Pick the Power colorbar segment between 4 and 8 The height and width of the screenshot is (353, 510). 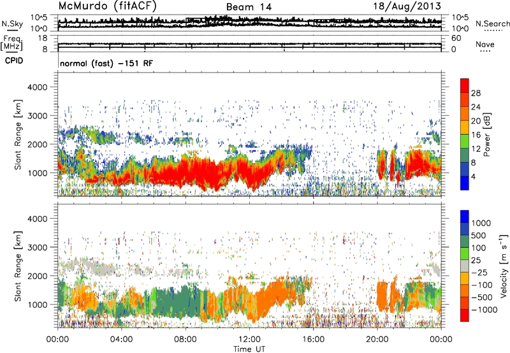pyautogui.click(x=465, y=169)
